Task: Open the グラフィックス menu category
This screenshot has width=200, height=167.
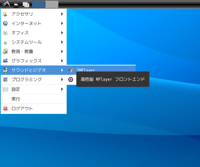Action: (x=34, y=61)
